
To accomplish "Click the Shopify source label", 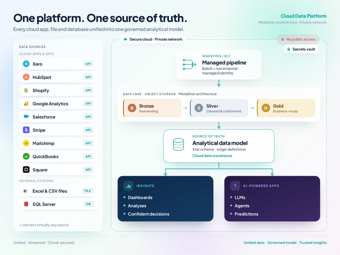I will (41, 90).
